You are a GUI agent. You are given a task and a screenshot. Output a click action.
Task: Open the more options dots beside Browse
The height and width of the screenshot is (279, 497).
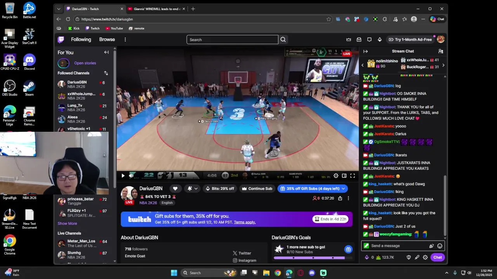pos(125,40)
